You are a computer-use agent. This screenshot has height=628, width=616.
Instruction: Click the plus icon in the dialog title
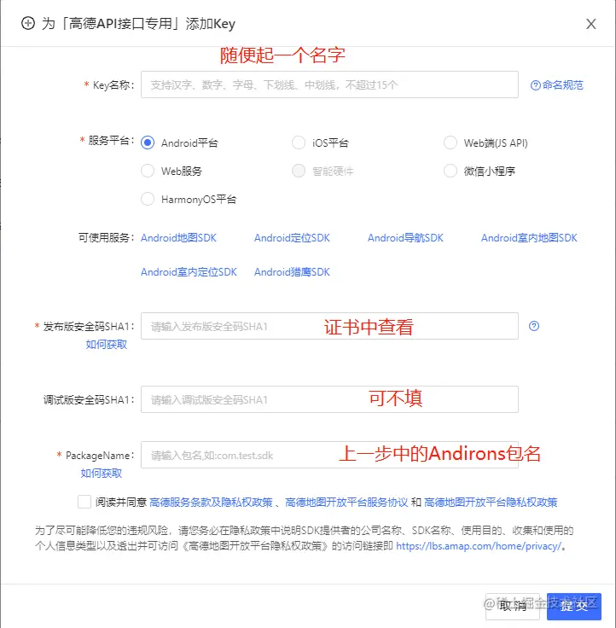click(x=28, y=23)
